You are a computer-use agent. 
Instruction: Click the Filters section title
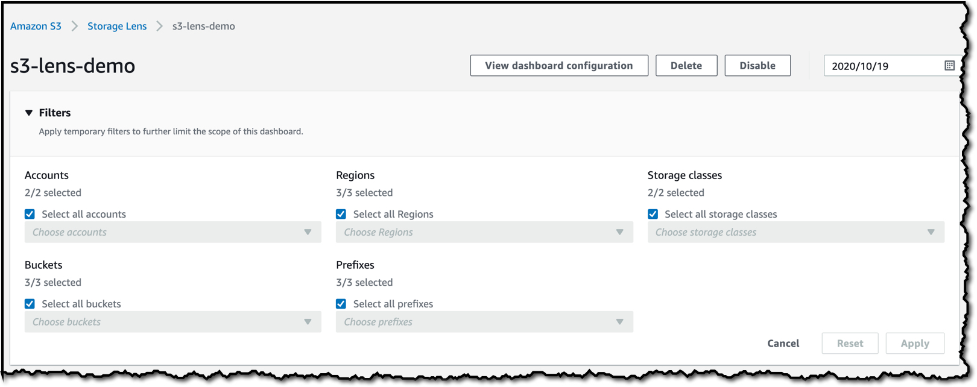coord(55,113)
